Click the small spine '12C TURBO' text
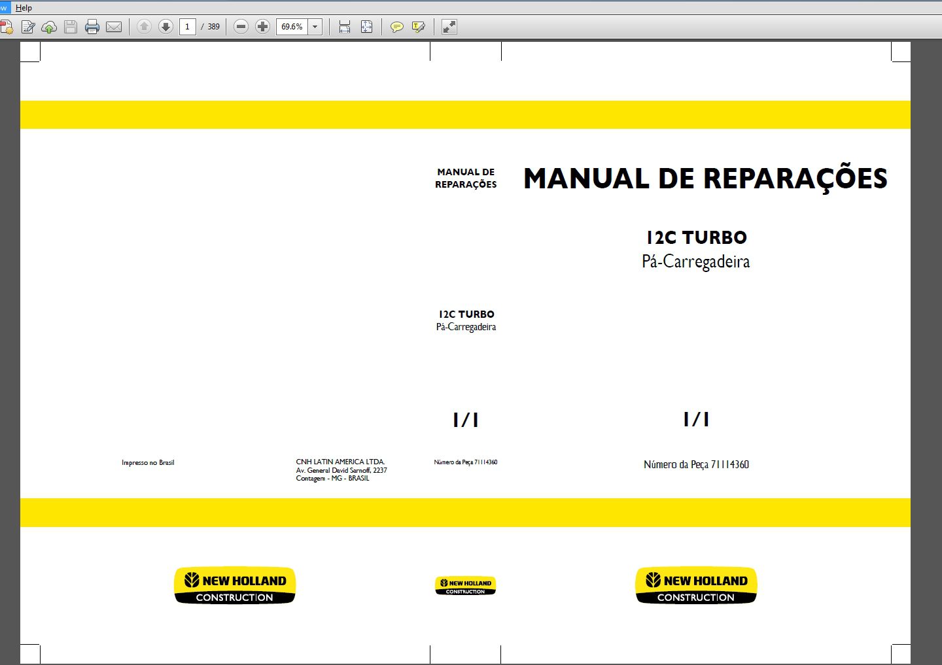This screenshot has width=942, height=665. coord(466,315)
